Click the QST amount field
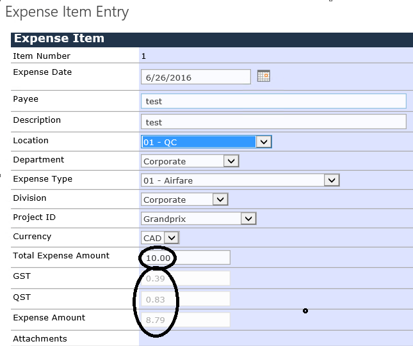 186,299
